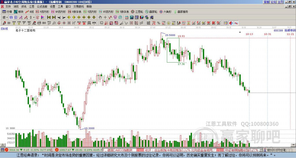
Task: Expand the small triangle above chart right
Action: pos(240,32)
